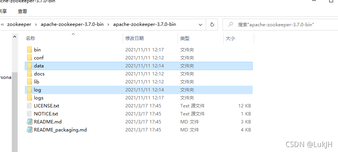Viewport: 338px width, 152px height.
Task: Select the LICENSE.txt file name
Action: tap(46, 106)
